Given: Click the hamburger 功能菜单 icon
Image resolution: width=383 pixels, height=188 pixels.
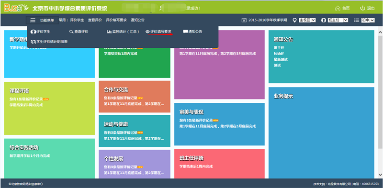Looking at the screenshot, I should click(x=33, y=20).
